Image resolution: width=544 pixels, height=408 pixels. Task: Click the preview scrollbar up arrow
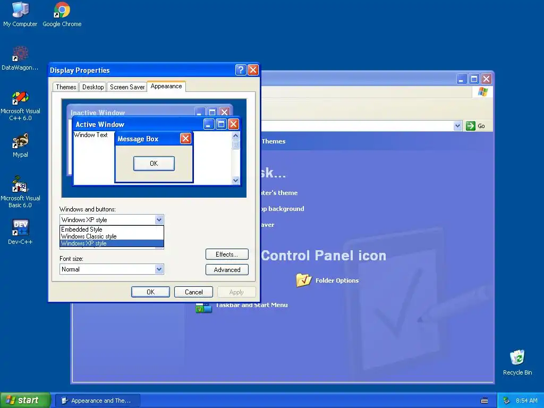point(235,135)
